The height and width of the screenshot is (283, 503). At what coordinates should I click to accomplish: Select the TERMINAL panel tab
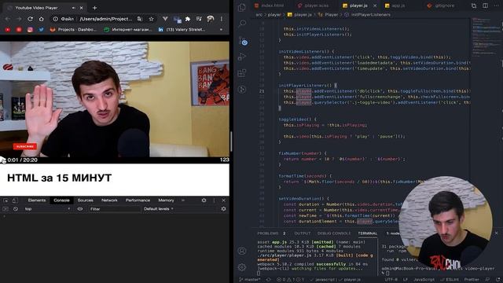(x=367, y=233)
